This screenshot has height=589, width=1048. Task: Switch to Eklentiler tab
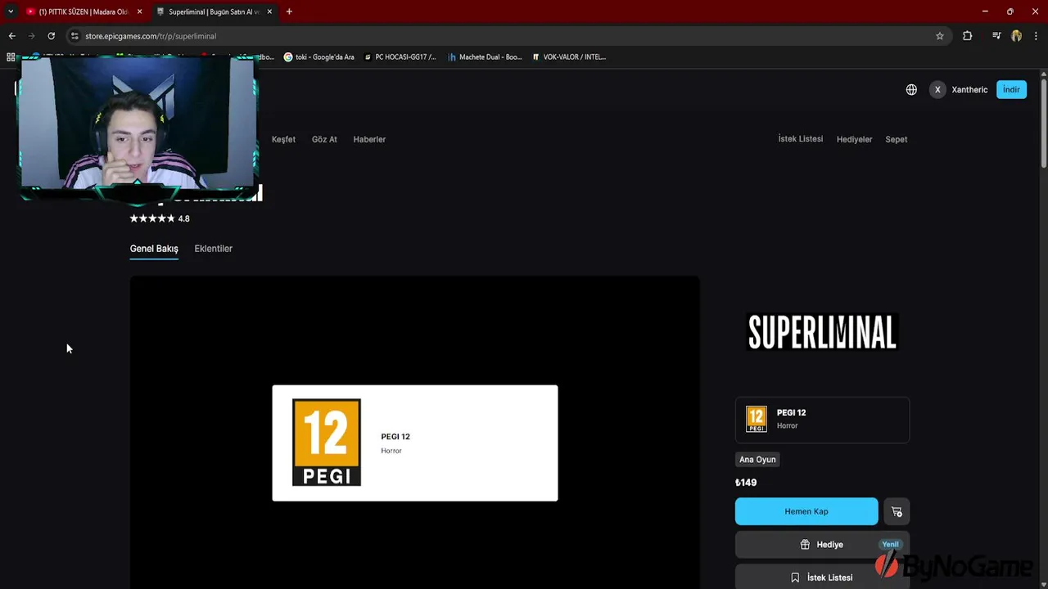click(214, 249)
